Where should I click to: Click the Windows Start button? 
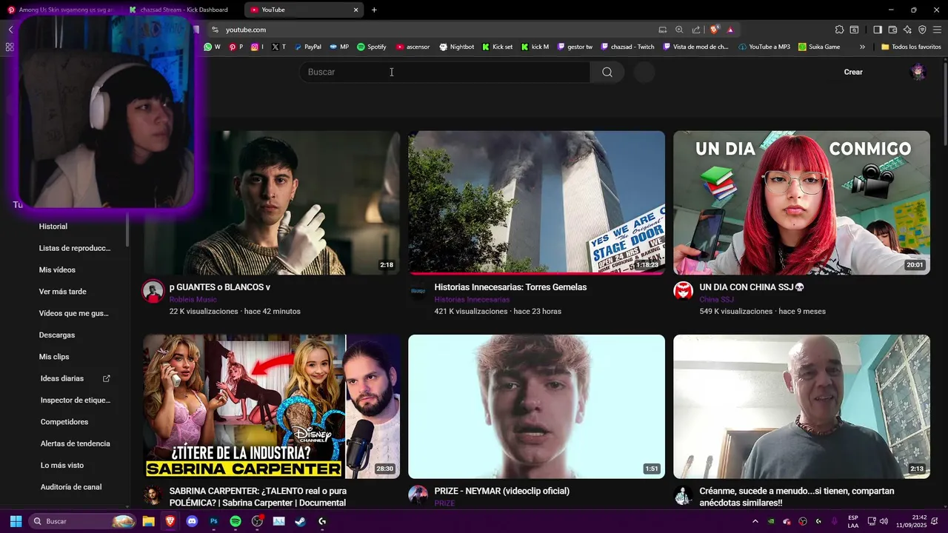point(16,521)
